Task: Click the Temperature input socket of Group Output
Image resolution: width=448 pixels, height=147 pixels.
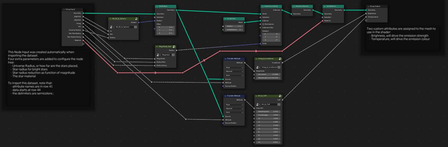Action: coord(366,17)
